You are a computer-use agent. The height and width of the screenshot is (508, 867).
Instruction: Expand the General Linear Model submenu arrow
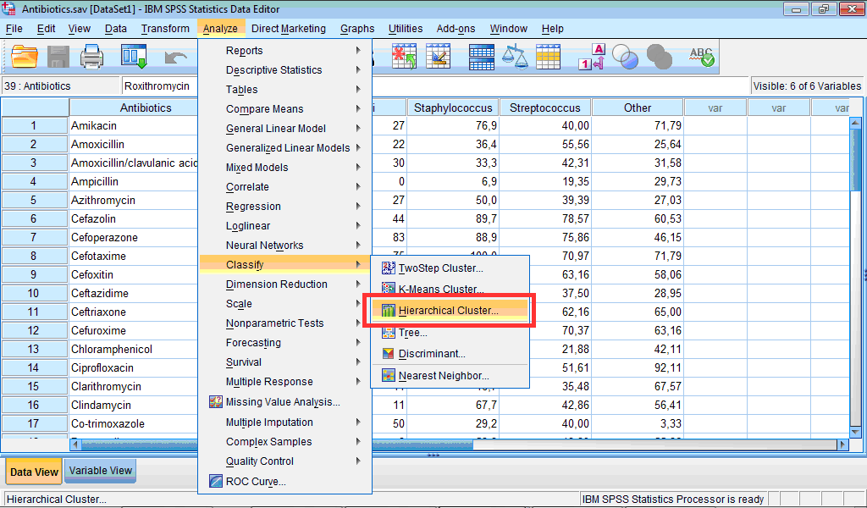point(358,128)
